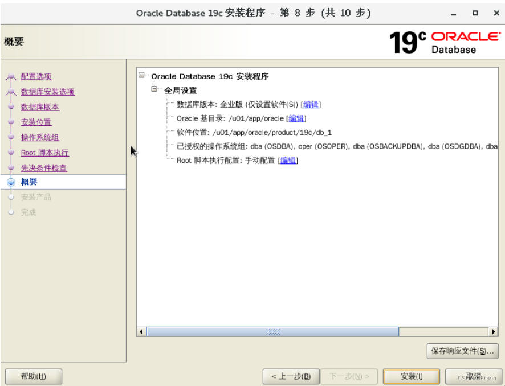This screenshot has width=505, height=386.
Task: Open 先决条件检查 step link
Action: pyautogui.click(x=44, y=167)
